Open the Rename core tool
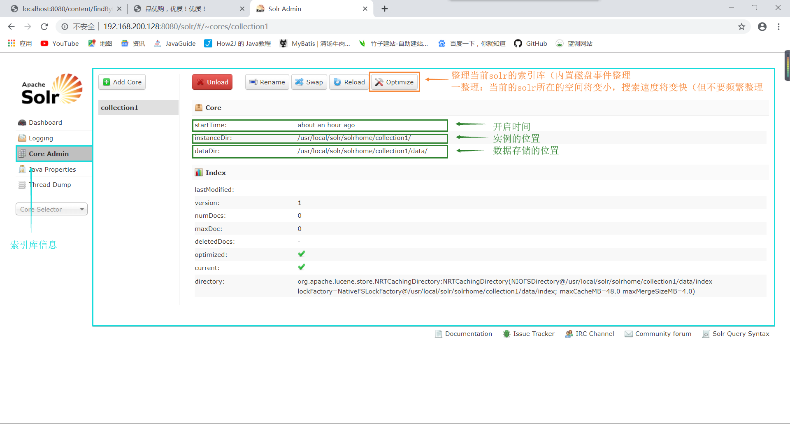Viewport: 790px width, 424px height. pos(267,82)
